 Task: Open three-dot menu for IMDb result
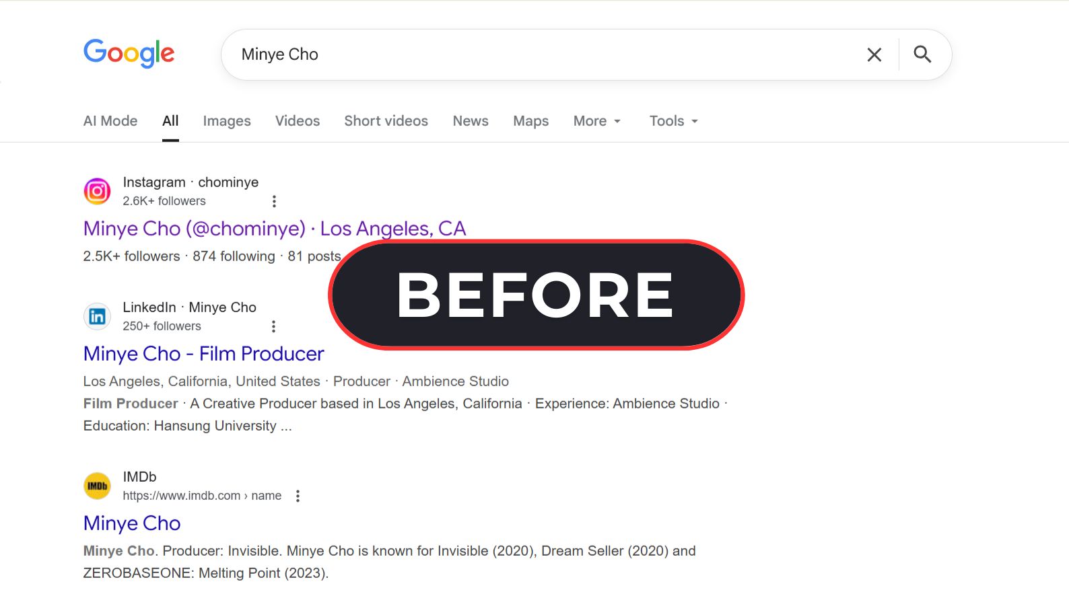coord(298,496)
